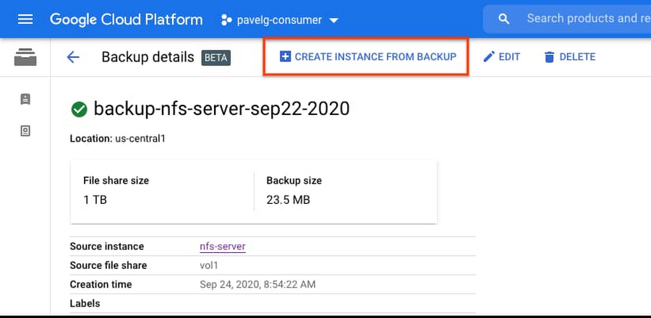Viewport: 651px width, 318px height.
Task: Click the project hexagon icon beside pavelg-consumer
Action: point(226,20)
